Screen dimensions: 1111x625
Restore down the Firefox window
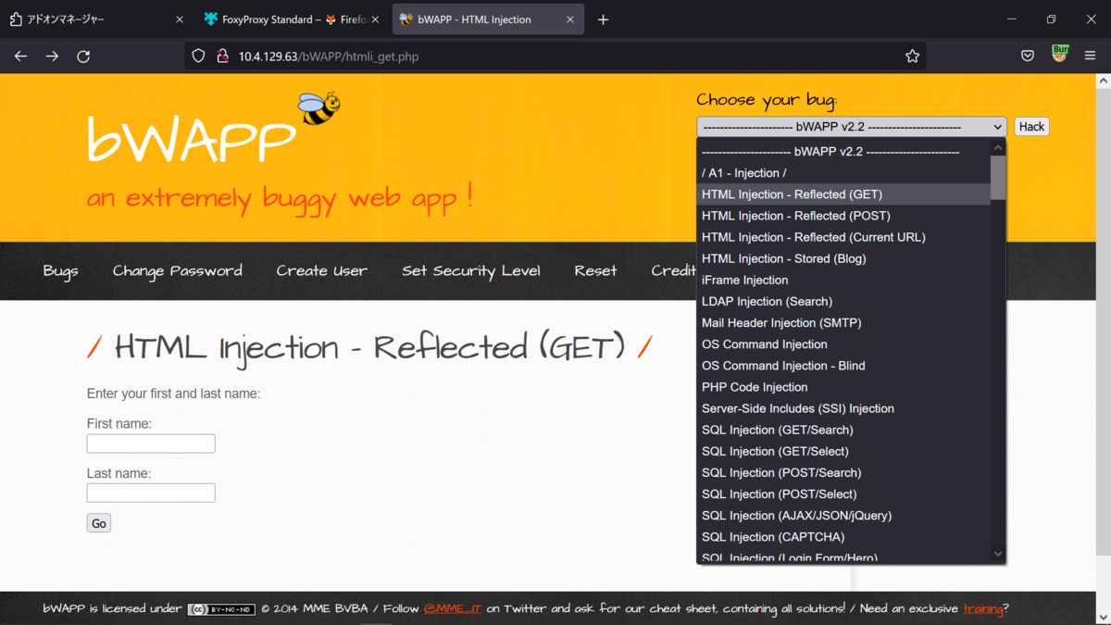click(x=1052, y=19)
